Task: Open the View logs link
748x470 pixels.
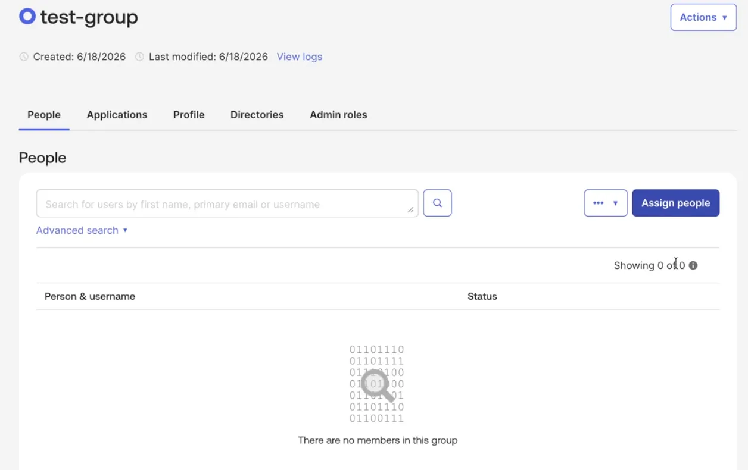Action: pos(300,57)
